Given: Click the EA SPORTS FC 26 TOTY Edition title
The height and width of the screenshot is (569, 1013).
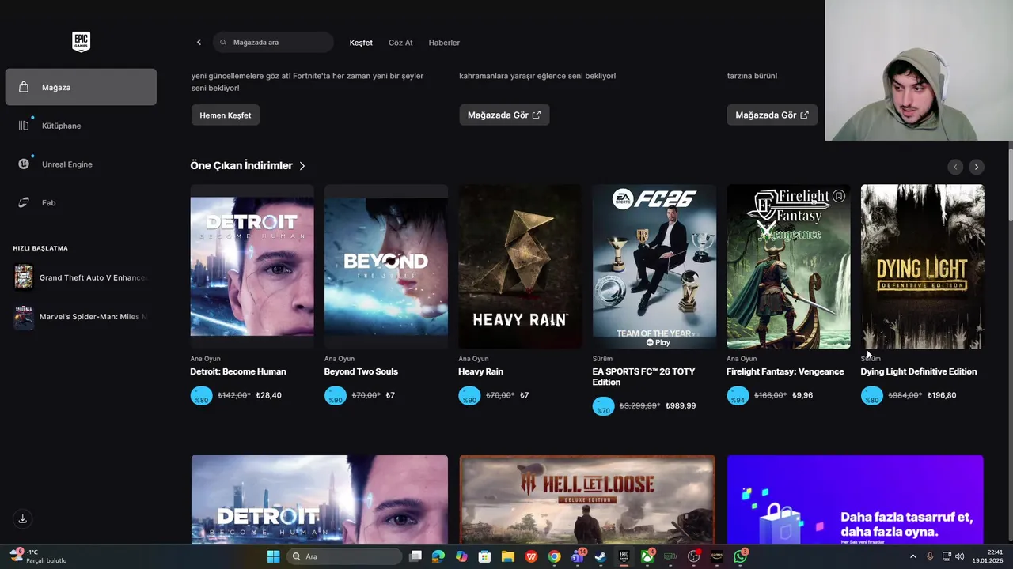Looking at the screenshot, I should pos(644,377).
